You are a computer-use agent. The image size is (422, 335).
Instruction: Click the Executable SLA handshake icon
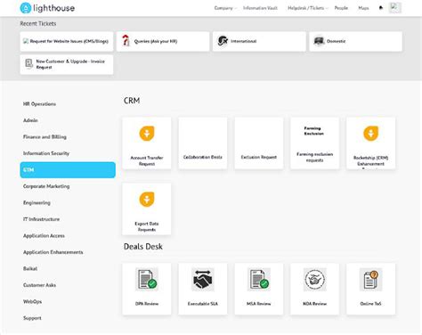203,279
